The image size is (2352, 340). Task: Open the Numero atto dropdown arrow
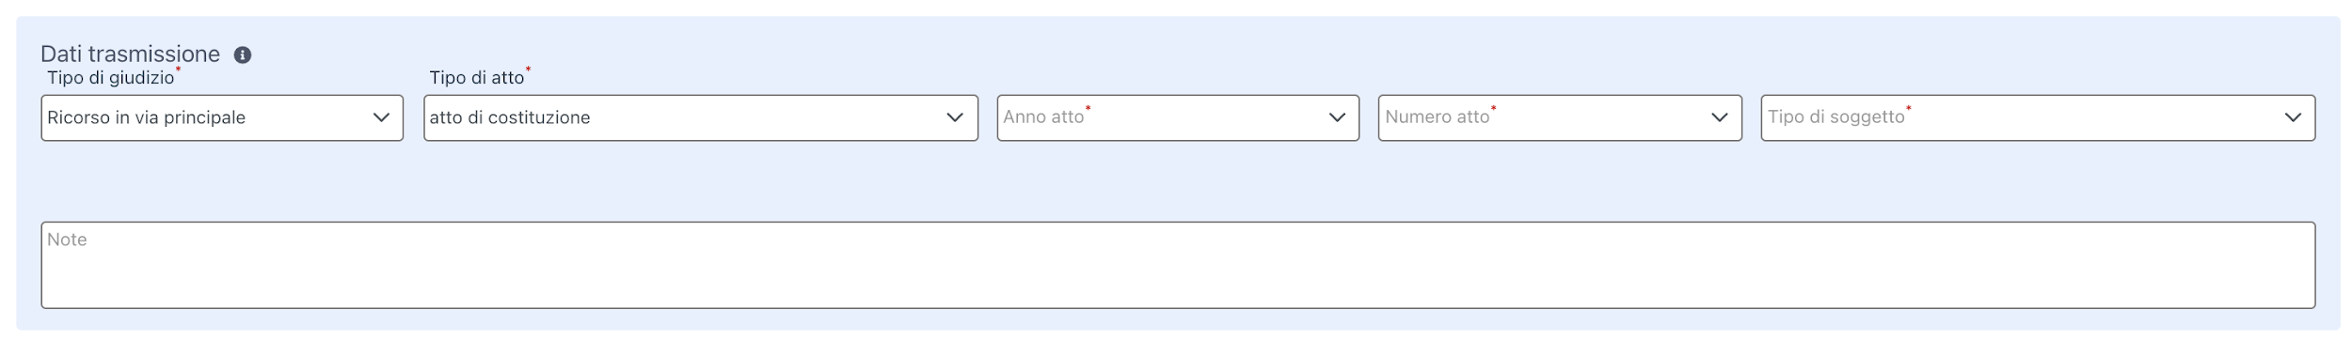1720,117
